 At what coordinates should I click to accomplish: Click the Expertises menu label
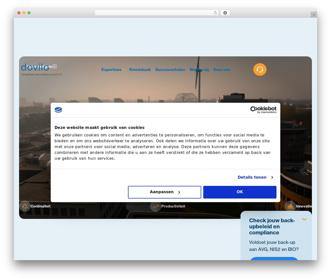pos(111,69)
